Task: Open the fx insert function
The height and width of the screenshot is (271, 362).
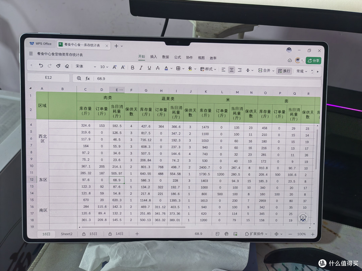Action: [x=87, y=78]
